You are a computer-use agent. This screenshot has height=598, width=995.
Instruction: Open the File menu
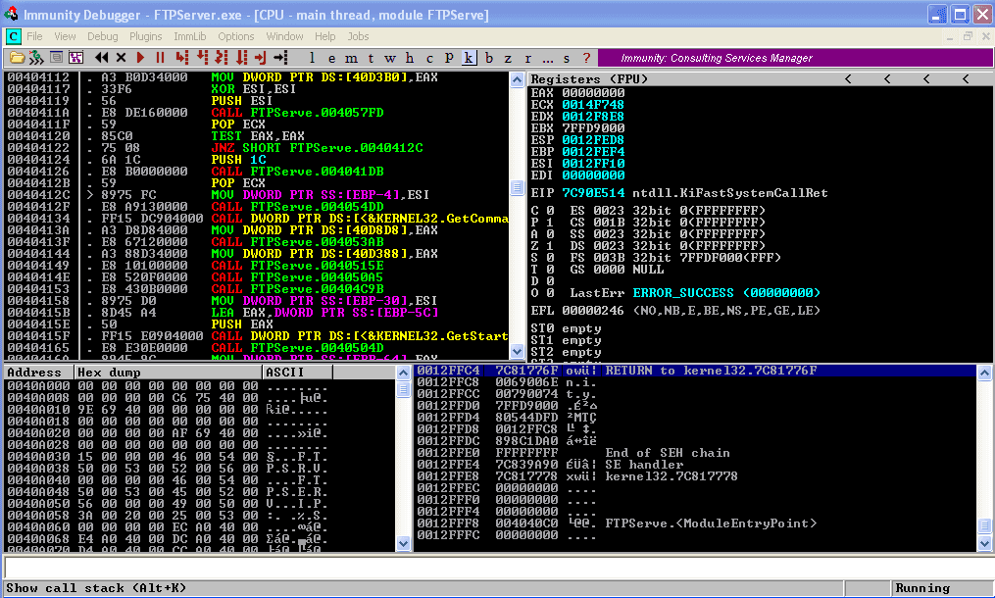34,37
